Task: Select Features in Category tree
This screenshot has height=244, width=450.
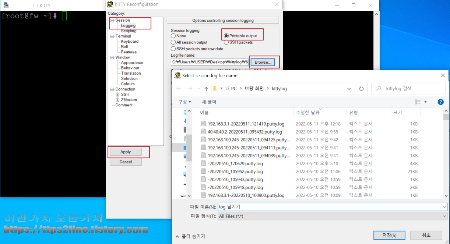Action: 129,52
